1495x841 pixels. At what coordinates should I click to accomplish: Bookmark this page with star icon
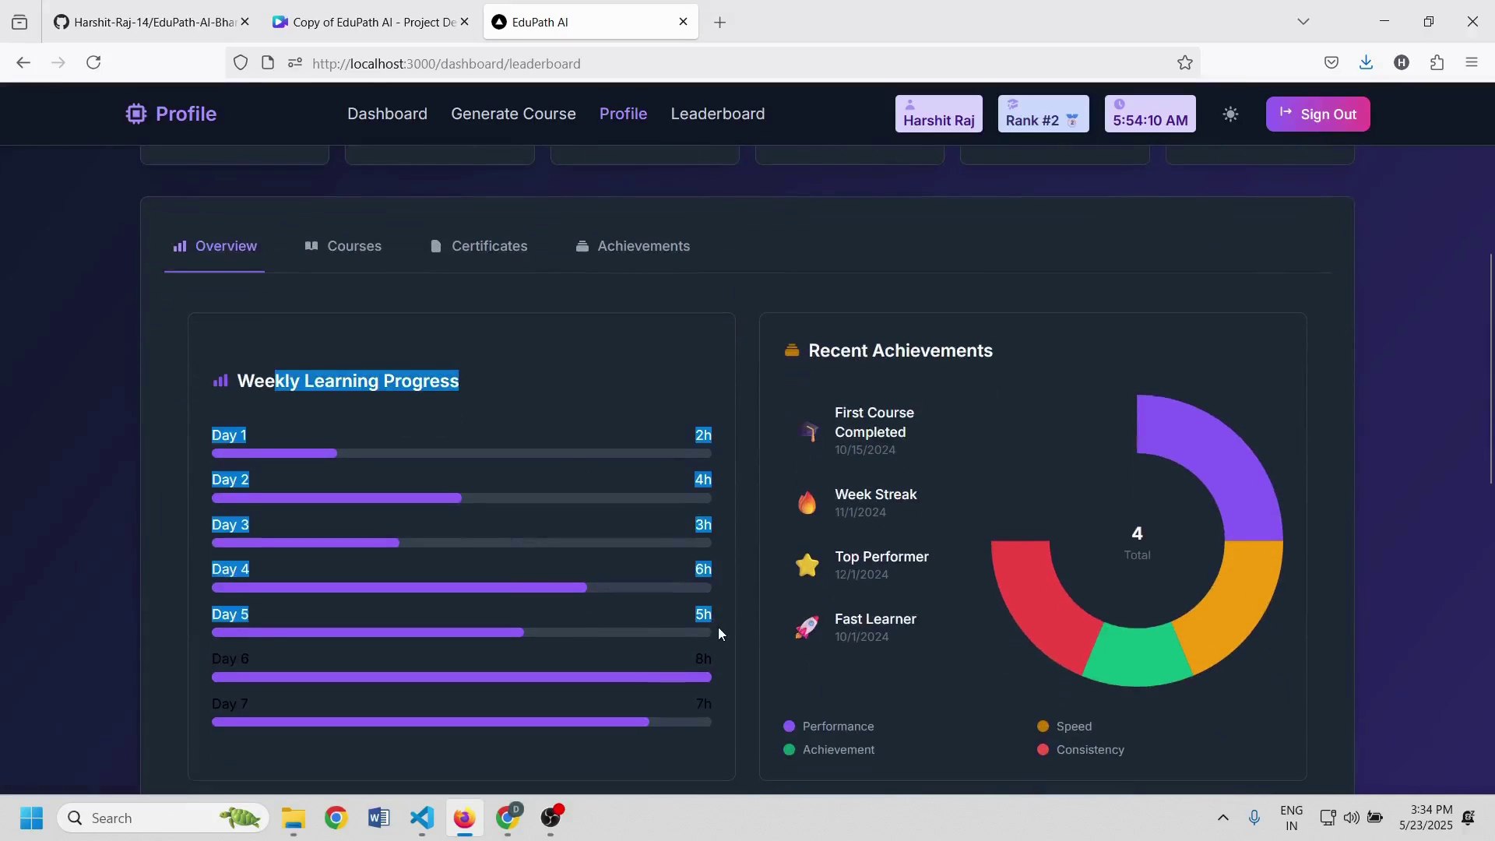point(1185,63)
